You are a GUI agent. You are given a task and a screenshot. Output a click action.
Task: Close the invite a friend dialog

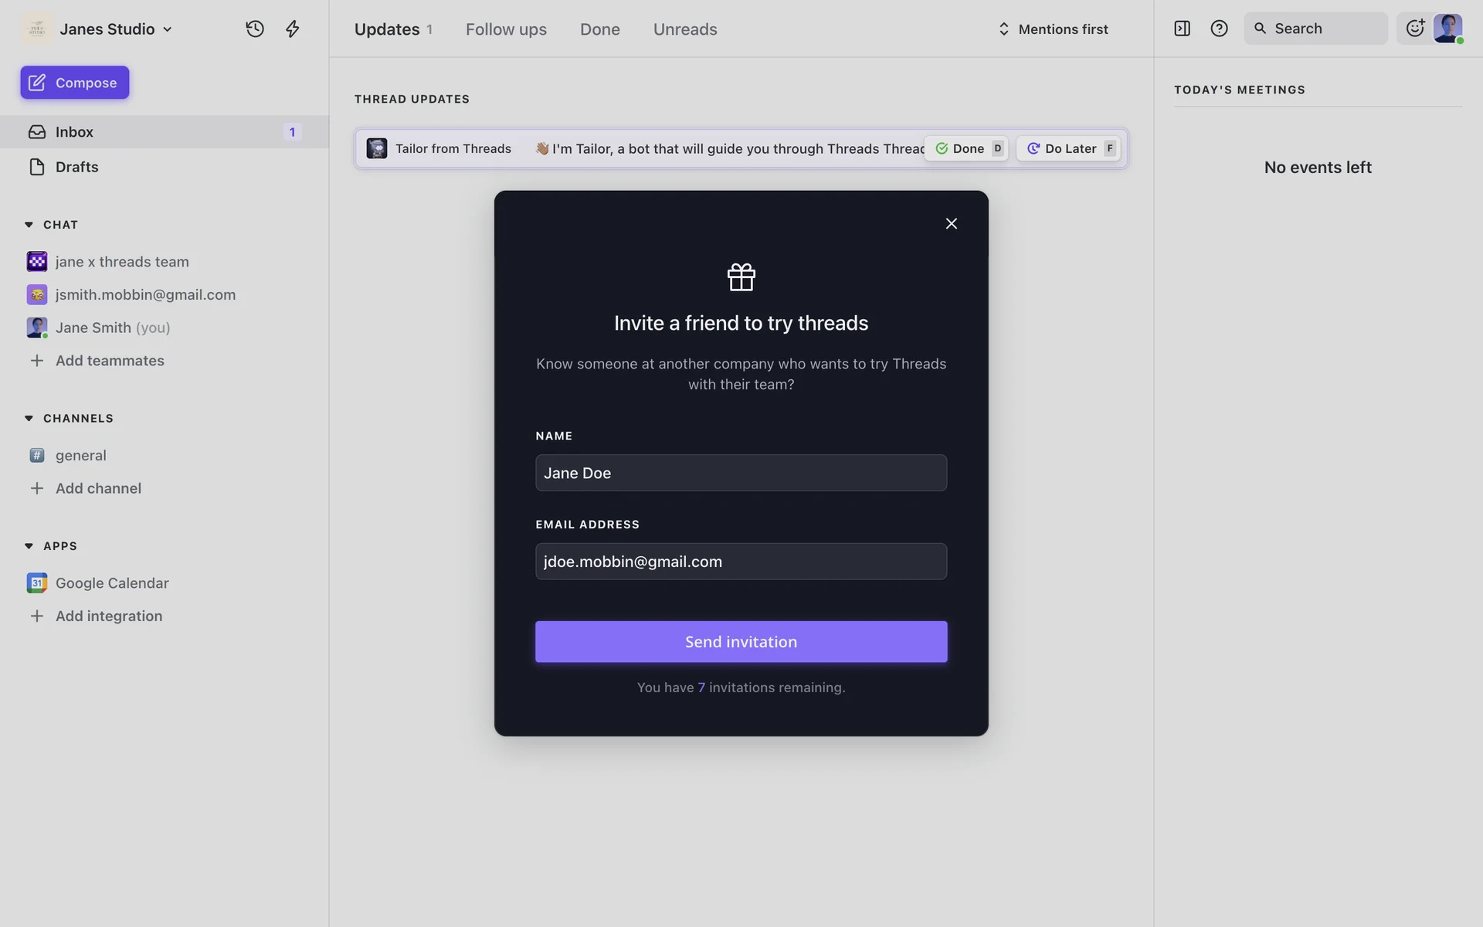[951, 223]
